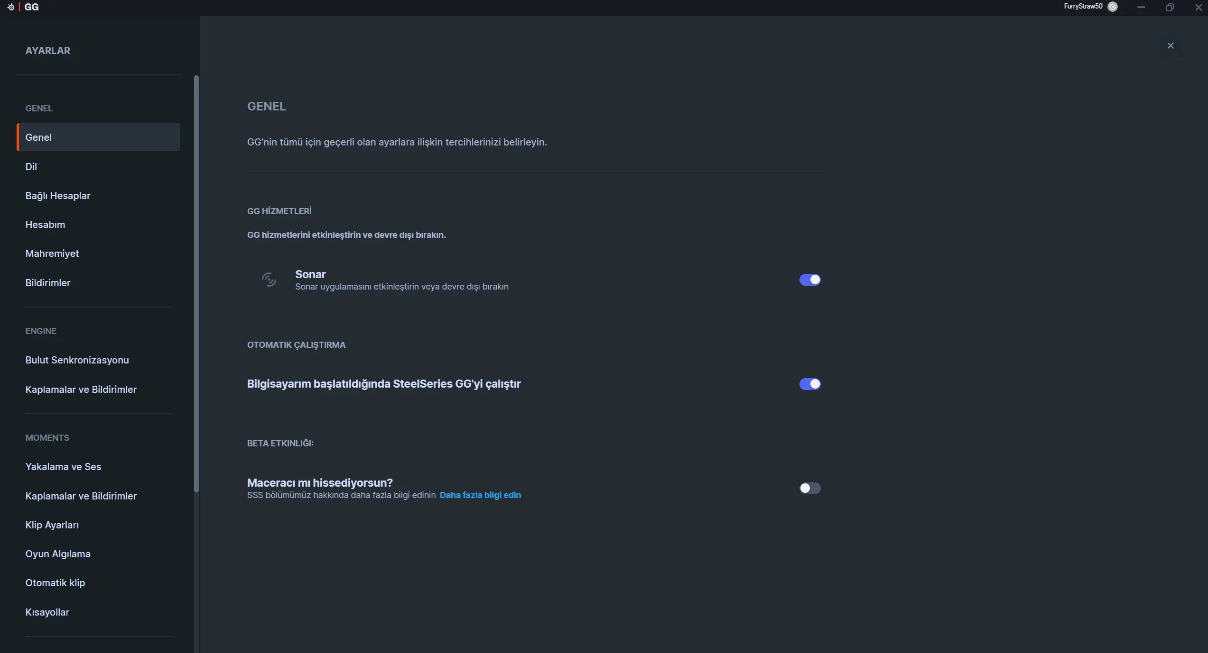Click the SteelSeries logo in title bar

coord(11,7)
